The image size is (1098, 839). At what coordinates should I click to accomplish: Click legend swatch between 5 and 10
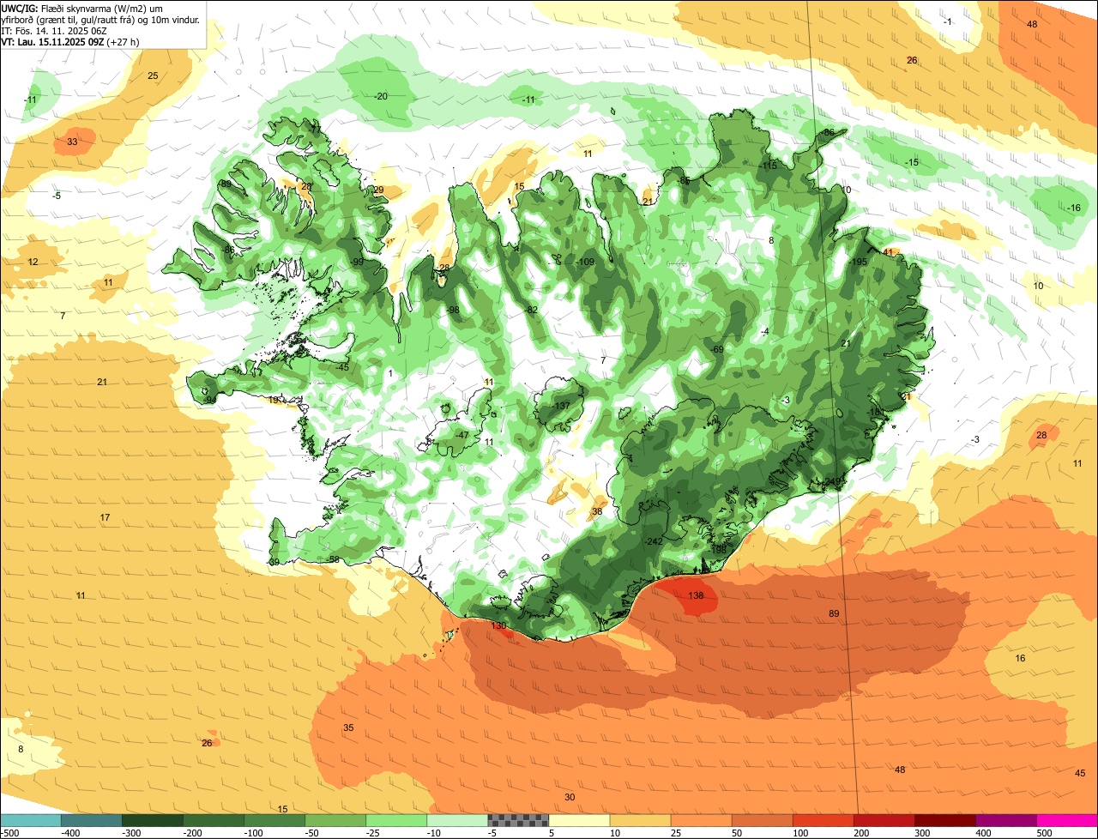pos(579,820)
